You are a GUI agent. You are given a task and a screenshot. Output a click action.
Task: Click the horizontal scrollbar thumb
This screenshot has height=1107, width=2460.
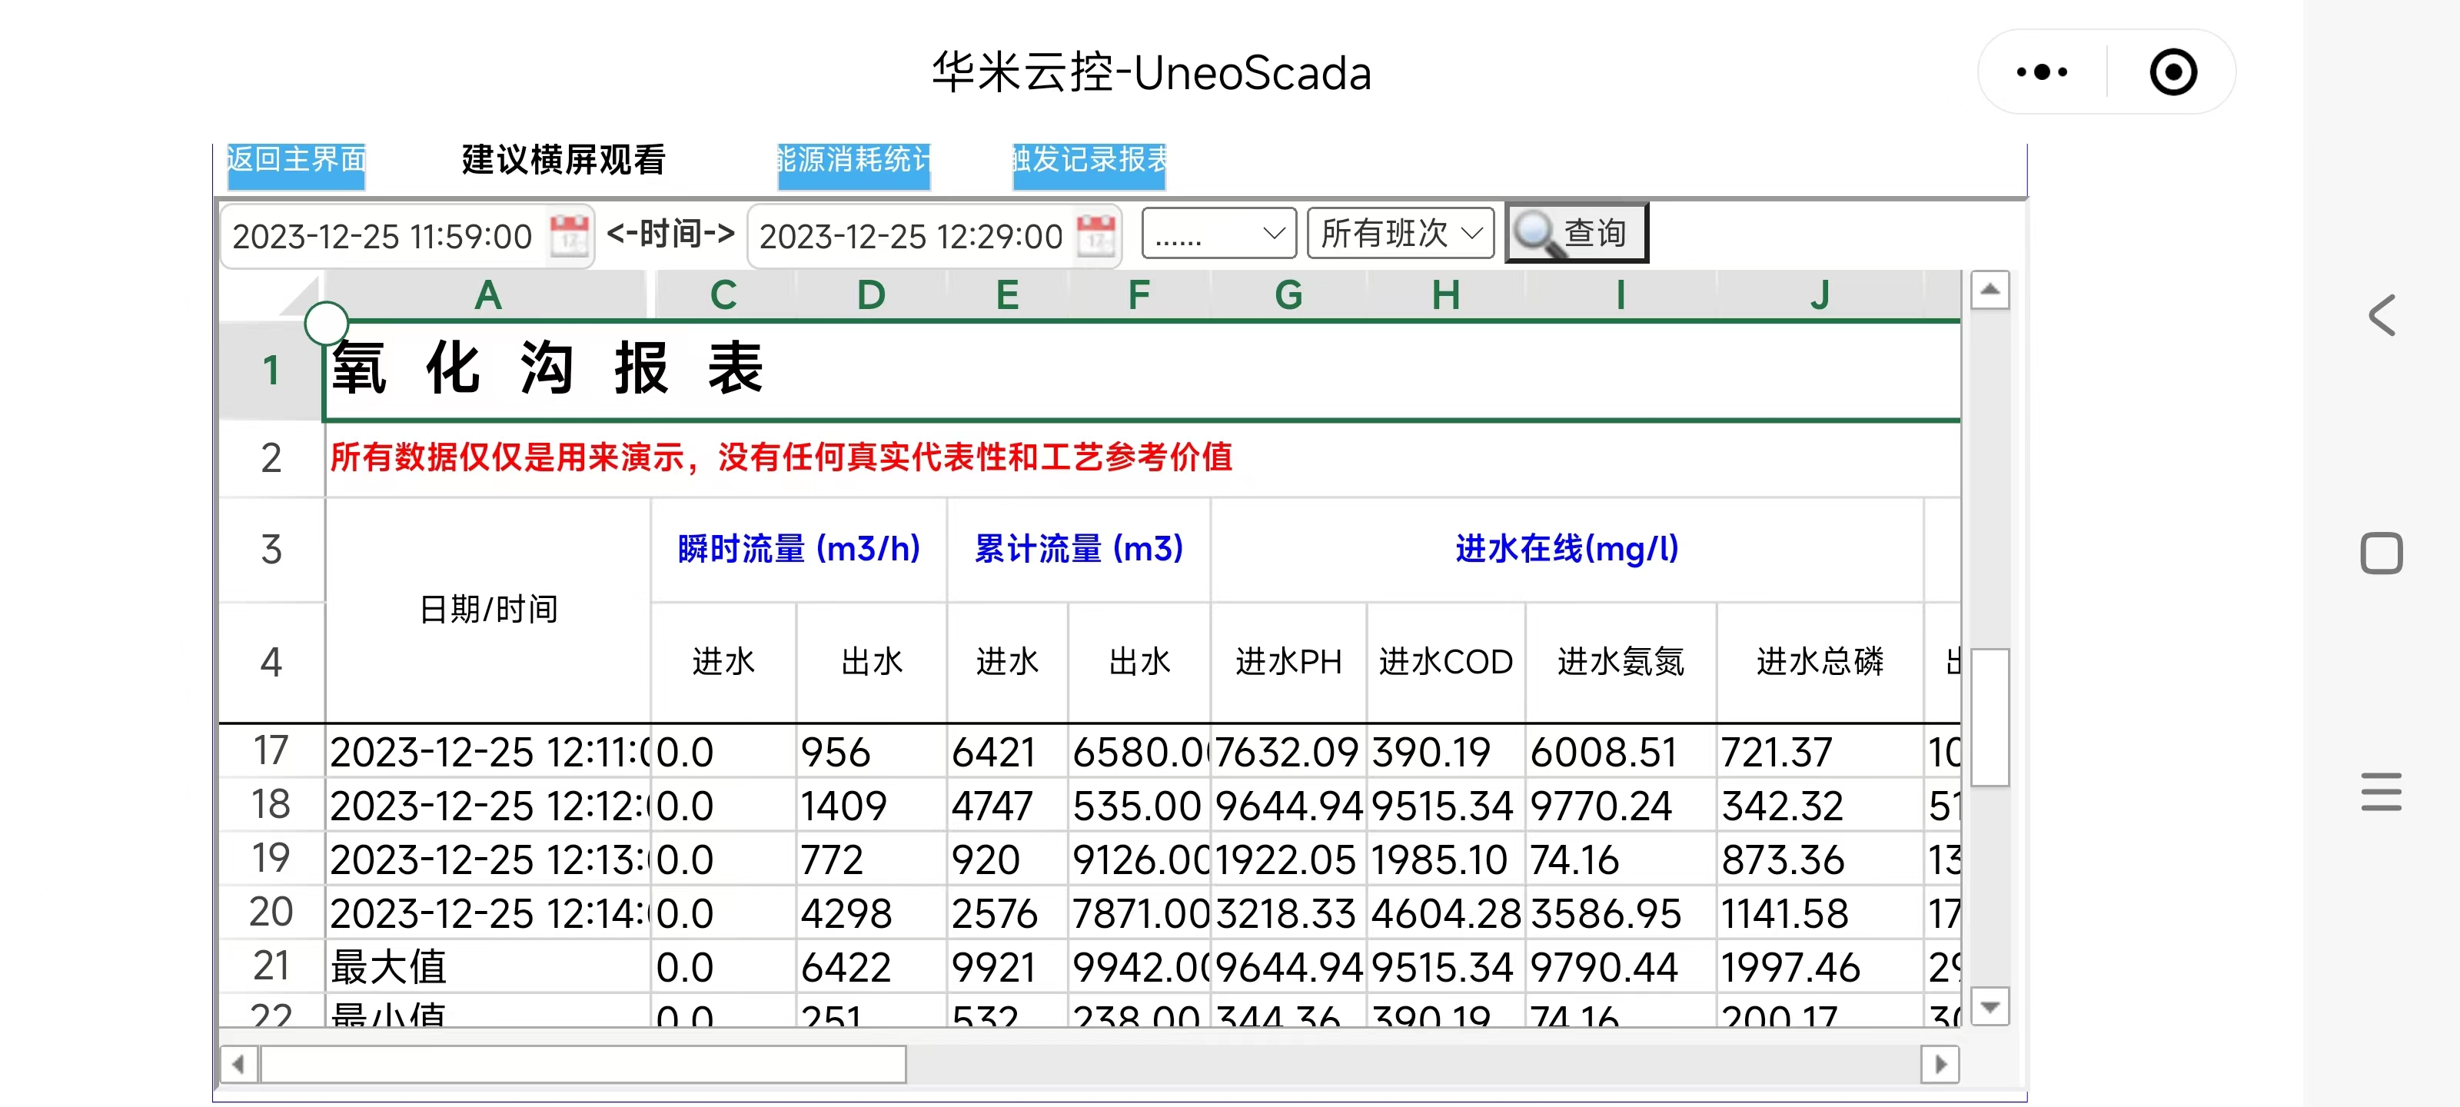tap(583, 1064)
